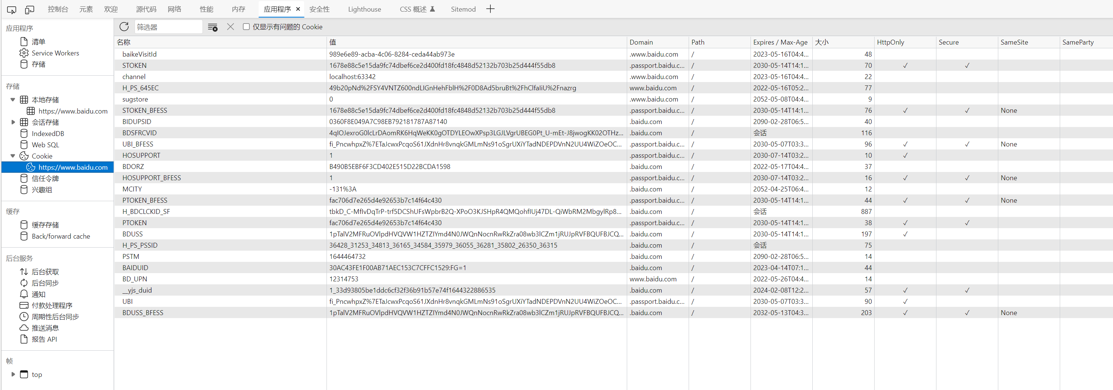This screenshot has height=390, width=1113.
Task: Close the 应用程序 tab
Action: 298,9
